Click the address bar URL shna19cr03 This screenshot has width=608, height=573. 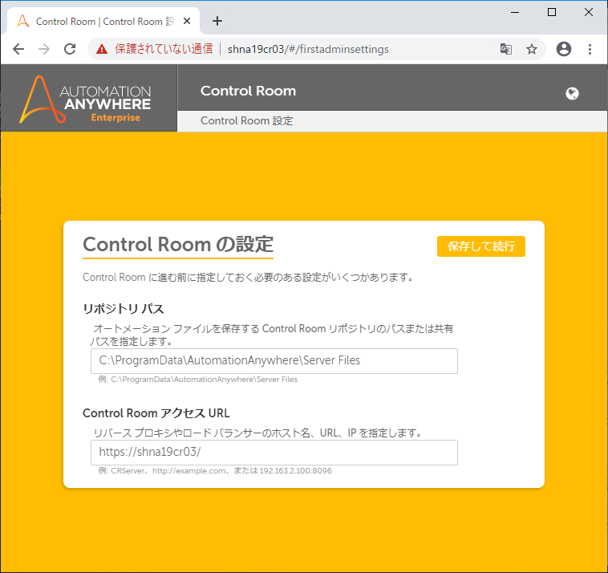[308, 49]
